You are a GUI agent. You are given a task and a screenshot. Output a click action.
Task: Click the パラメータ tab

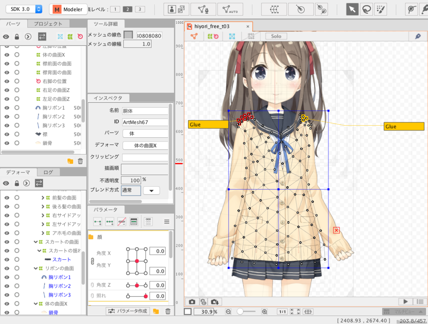coord(106,210)
